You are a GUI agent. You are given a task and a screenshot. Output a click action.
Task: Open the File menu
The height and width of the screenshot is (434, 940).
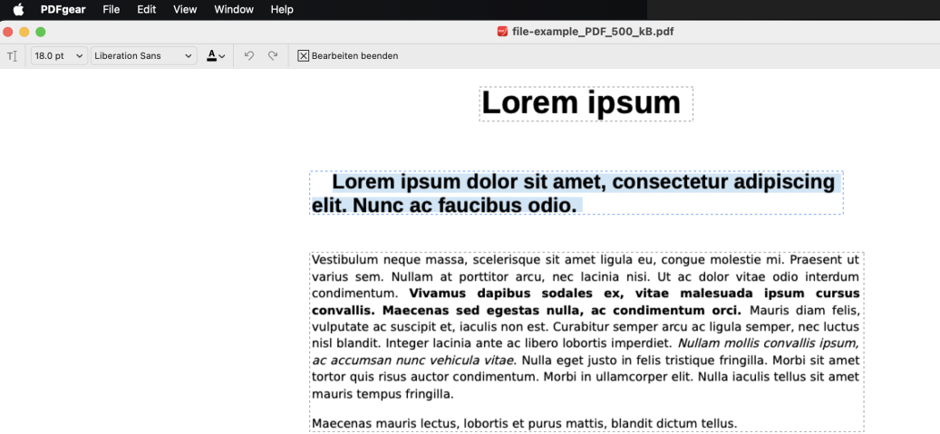(x=111, y=10)
